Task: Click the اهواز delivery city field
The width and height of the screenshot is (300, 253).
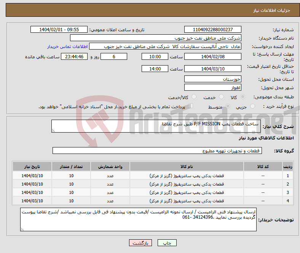Action: tap(213, 88)
